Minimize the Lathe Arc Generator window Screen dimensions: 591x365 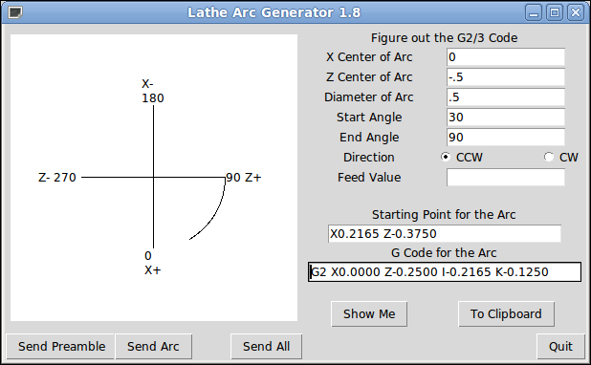[x=534, y=12]
